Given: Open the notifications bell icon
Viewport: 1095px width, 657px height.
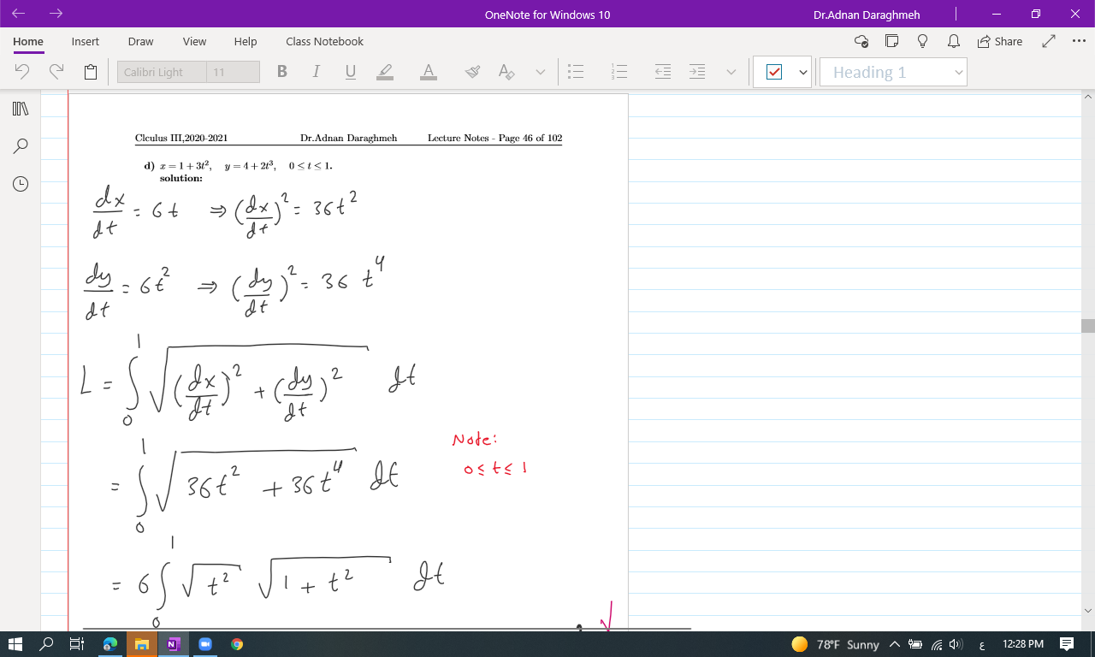Looking at the screenshot, I should [x=952, y=41].
